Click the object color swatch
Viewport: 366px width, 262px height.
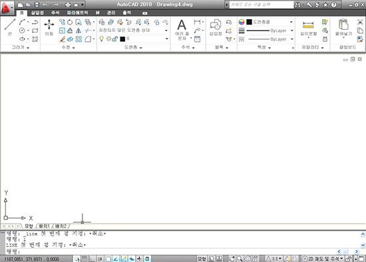pos(250,22)
